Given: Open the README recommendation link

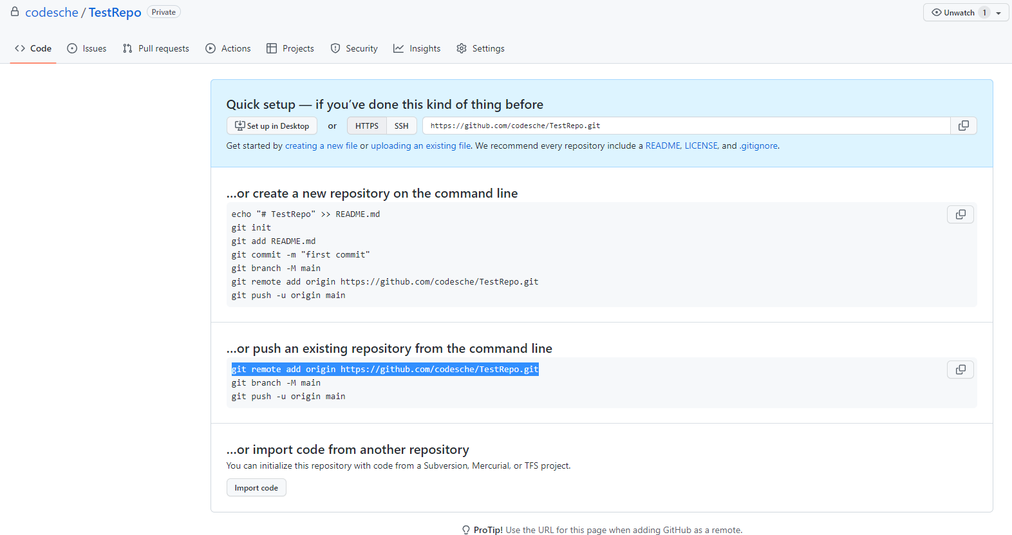Looking at the screenshot, I should click(x=663, y=145).
